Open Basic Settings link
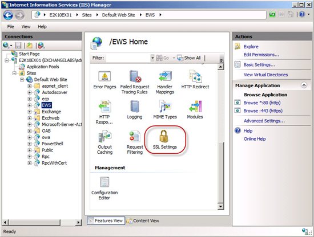314x237 pixels. tap(259, 64)
